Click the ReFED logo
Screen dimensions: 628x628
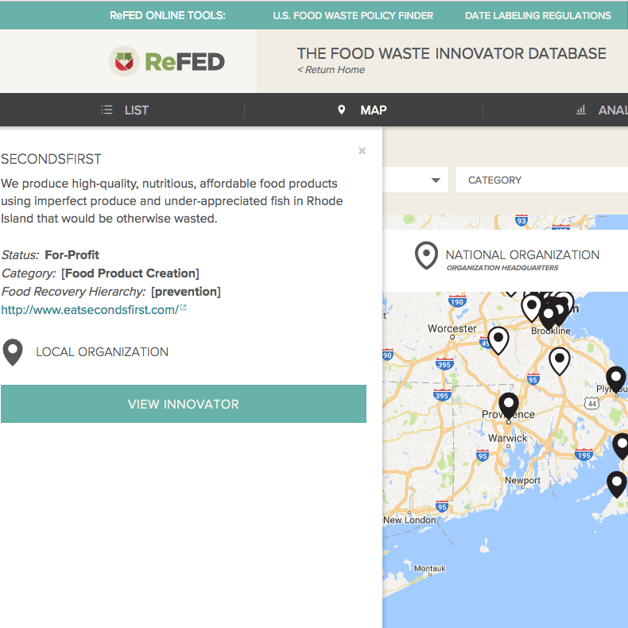pos(167,61)
